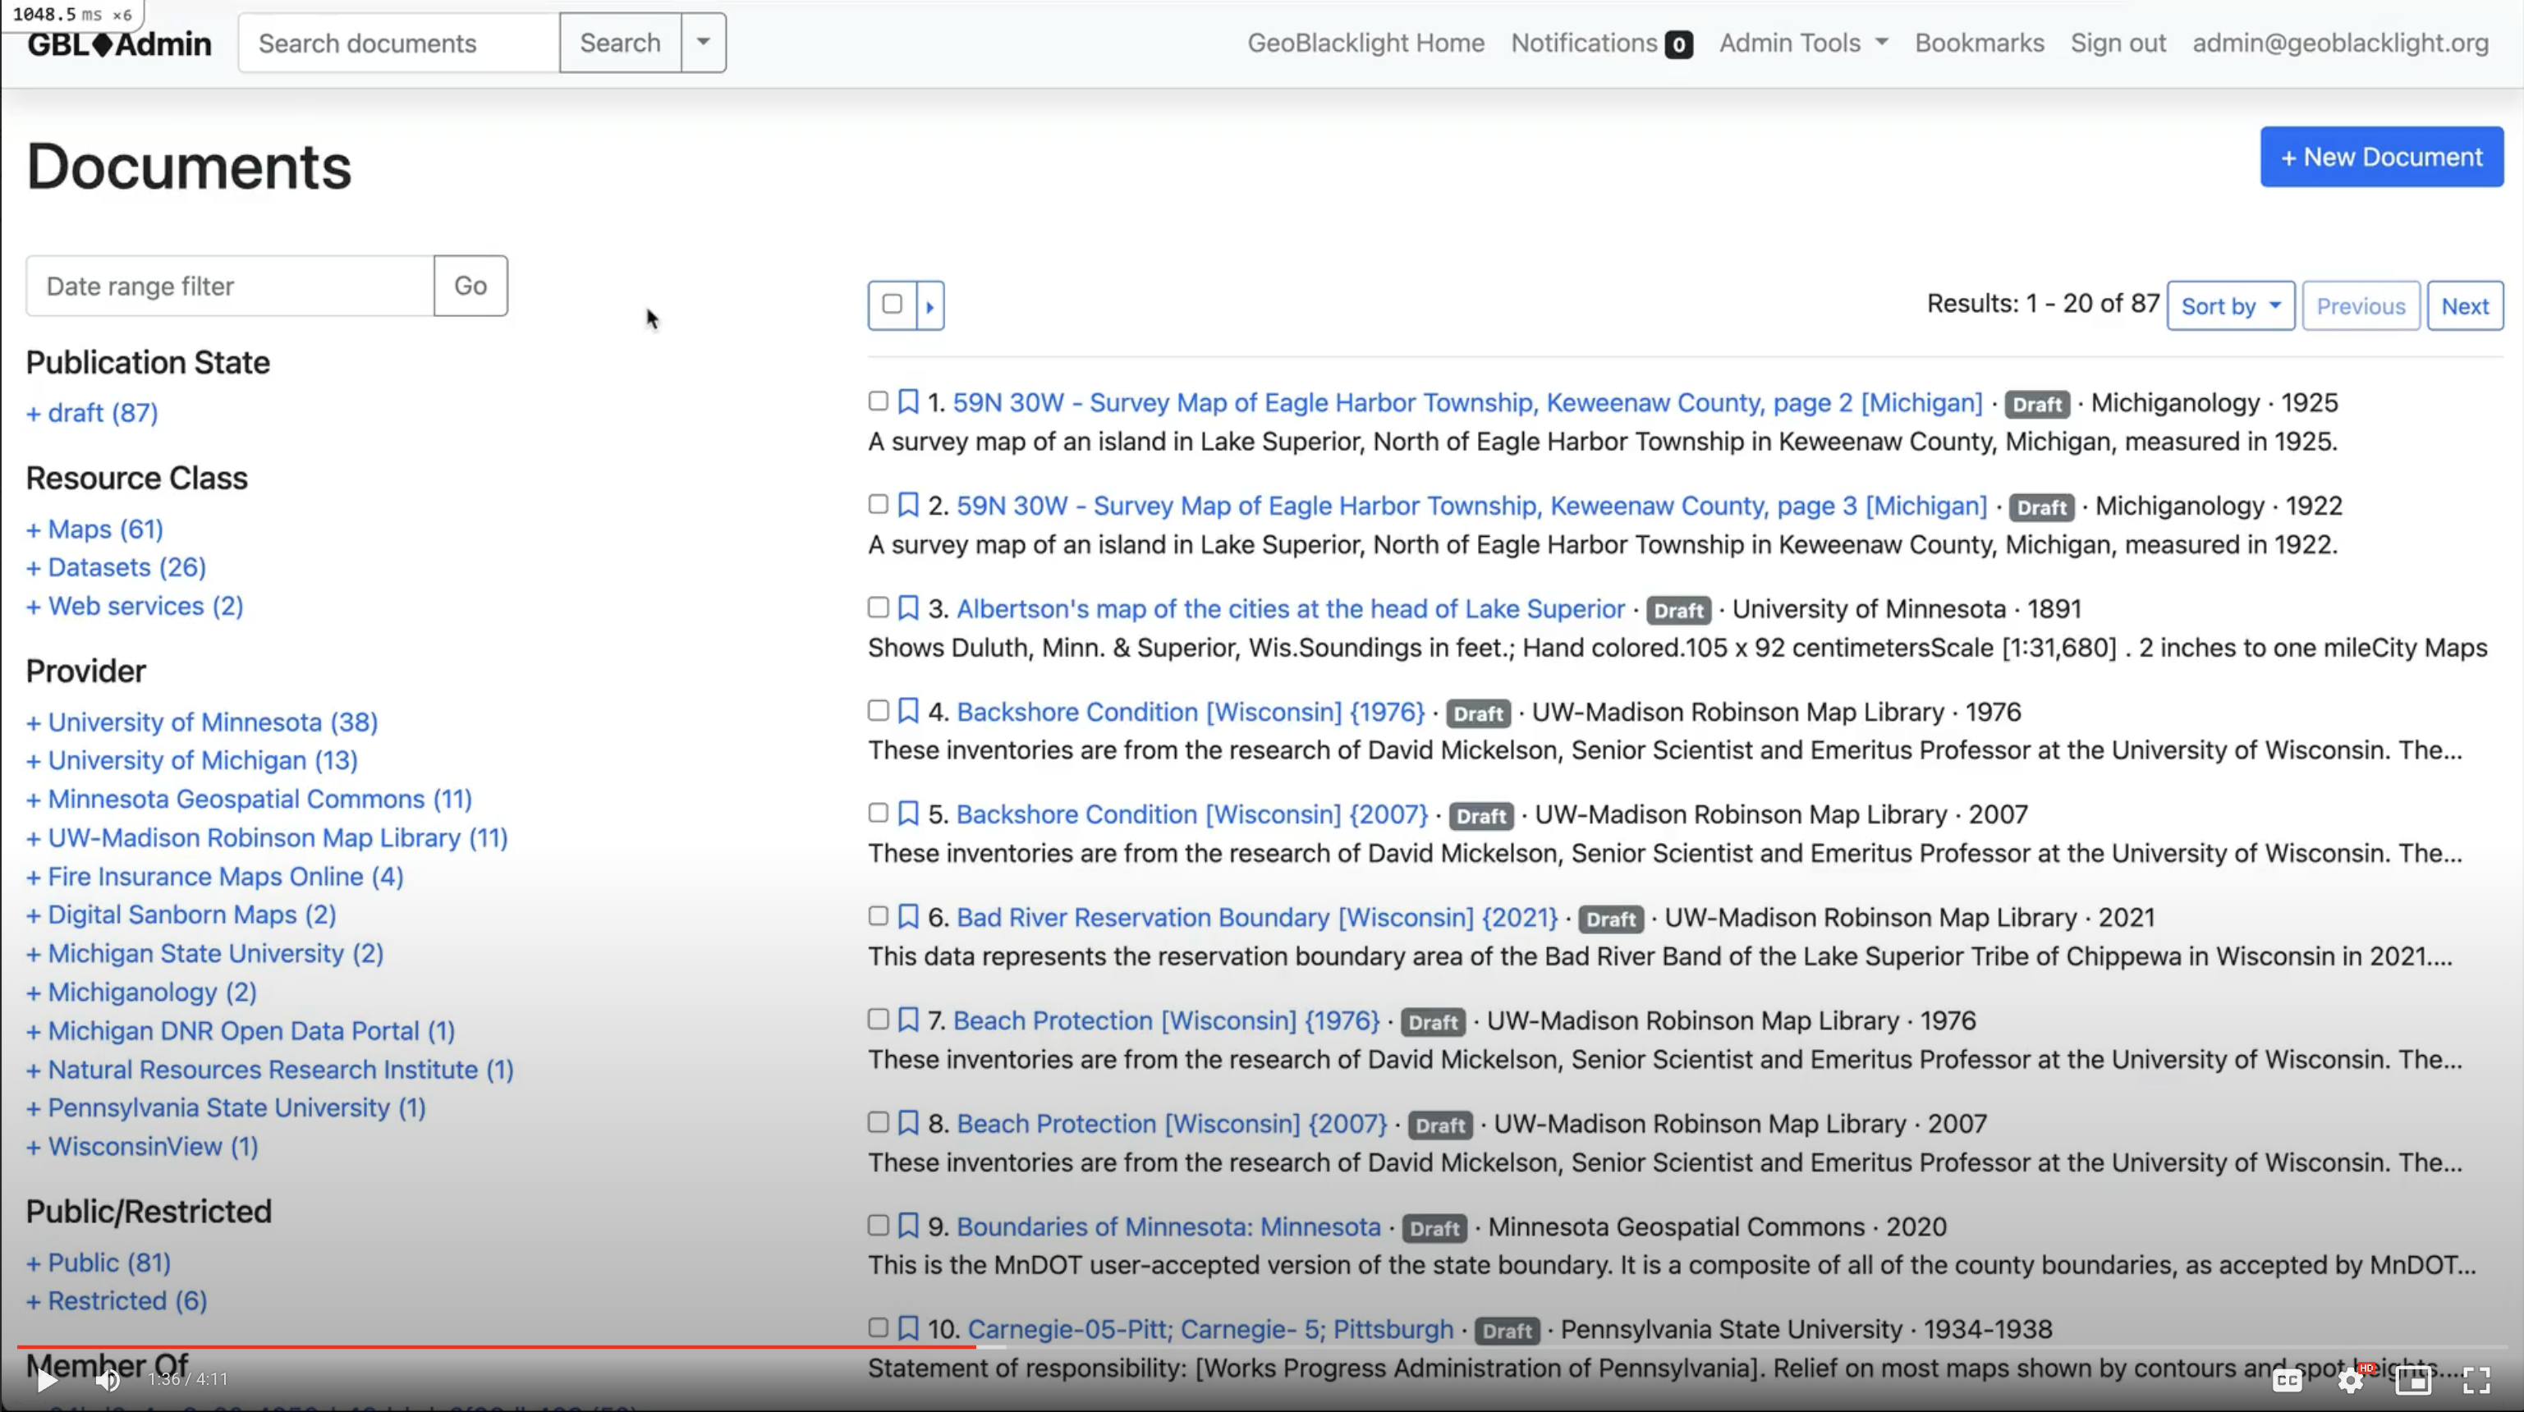Click the New Document button

click(x=2381, y=157)
